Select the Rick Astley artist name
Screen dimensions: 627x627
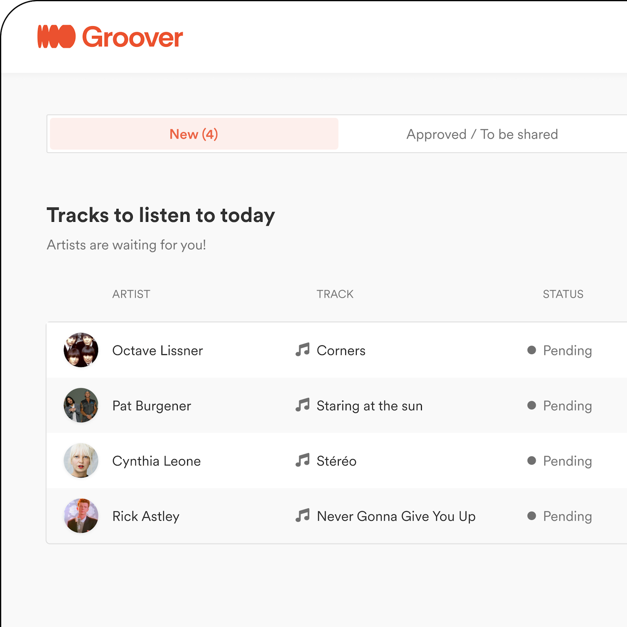point(146,516)
